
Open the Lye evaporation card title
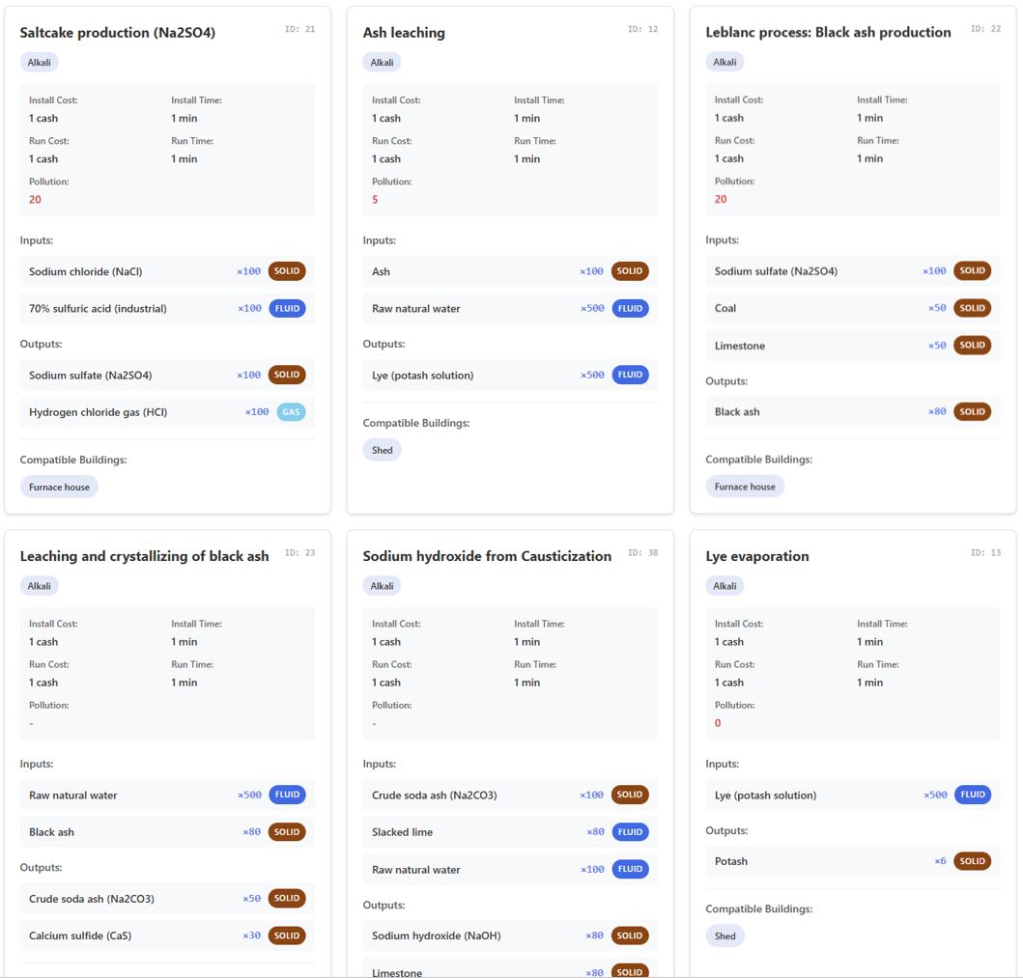pyautogui.click(x=757, y=556)
